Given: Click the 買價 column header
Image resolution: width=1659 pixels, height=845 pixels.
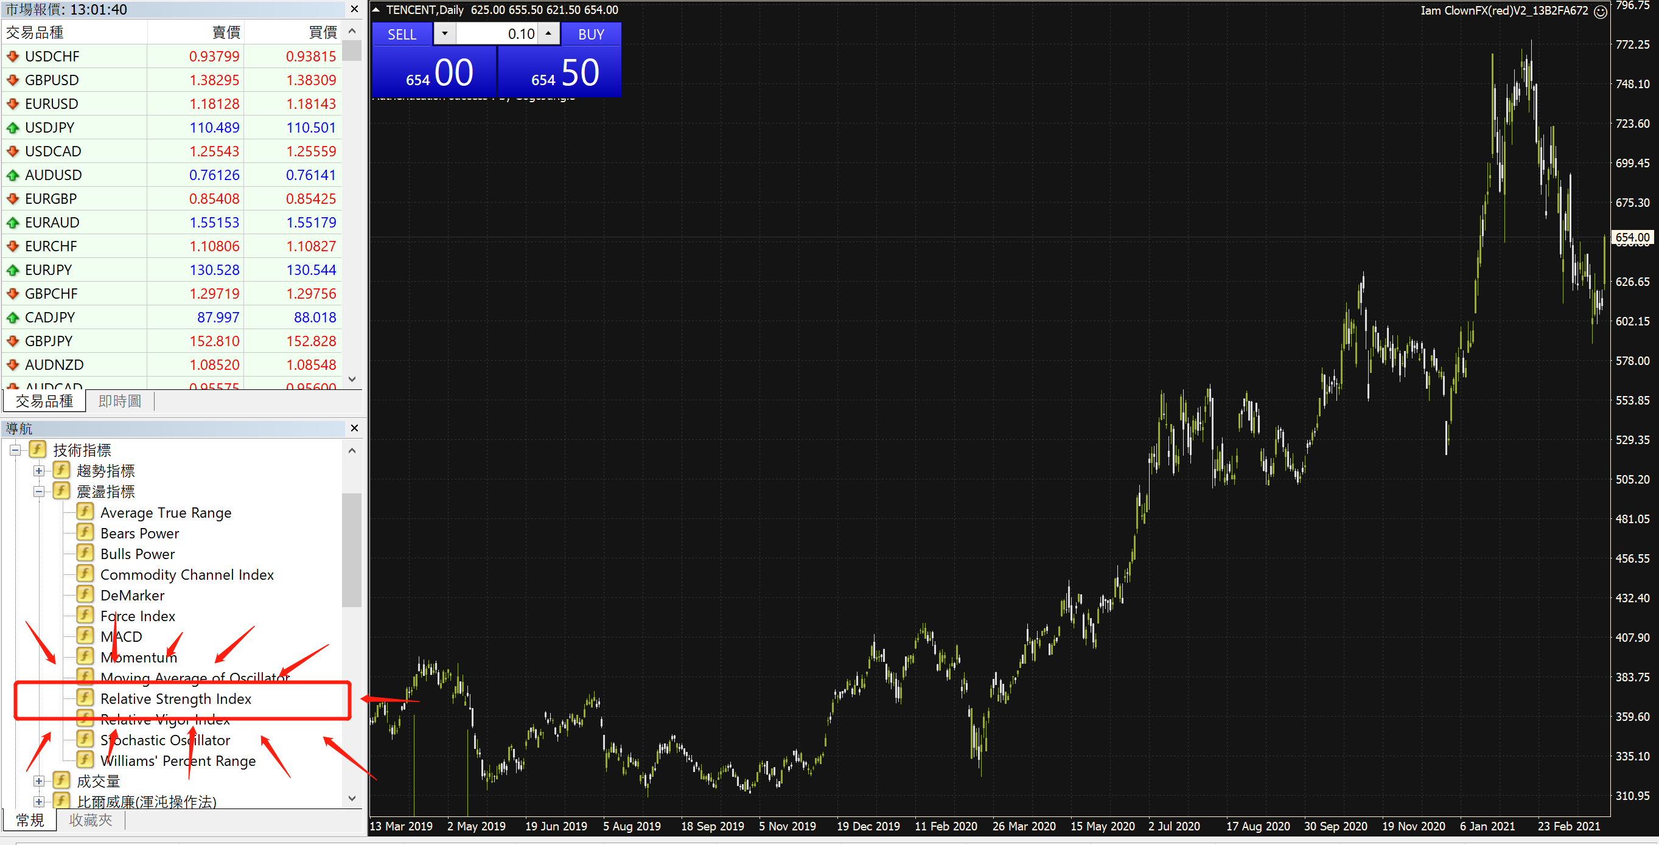Looking at the screenshot, I should 293,32.
